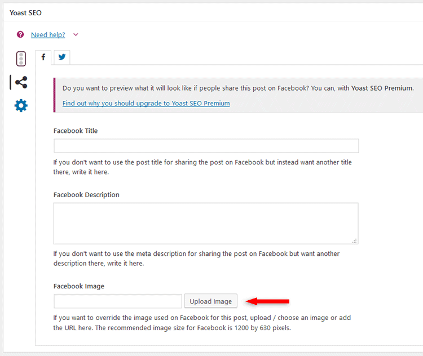Click the Facebook preview premium notice text
423x356 pixels.
(x=237, y=88)
